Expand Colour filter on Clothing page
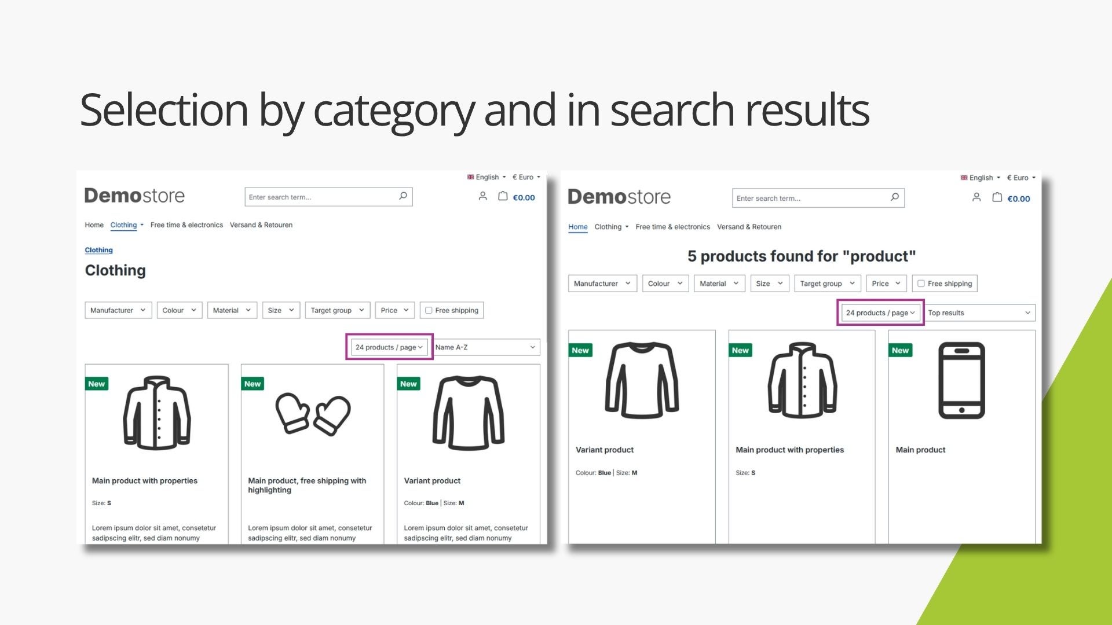Image resolution: width=1112 pixels, height=625 pixels. pyautogui.click(x=180, y=310)
